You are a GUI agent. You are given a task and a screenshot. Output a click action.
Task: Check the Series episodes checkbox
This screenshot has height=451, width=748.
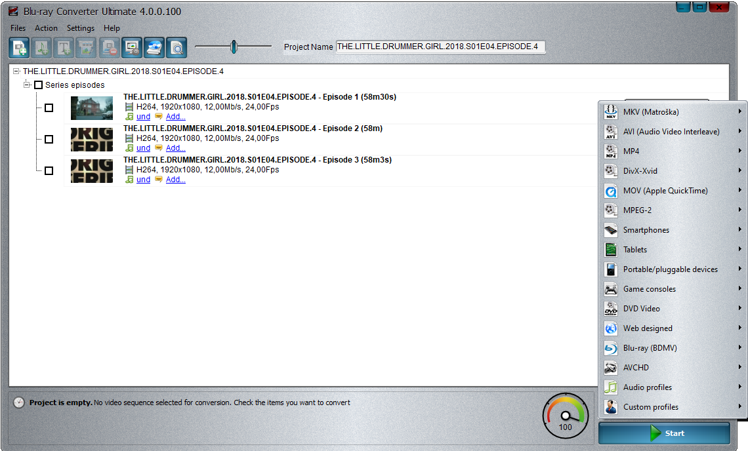click(39, 85)
